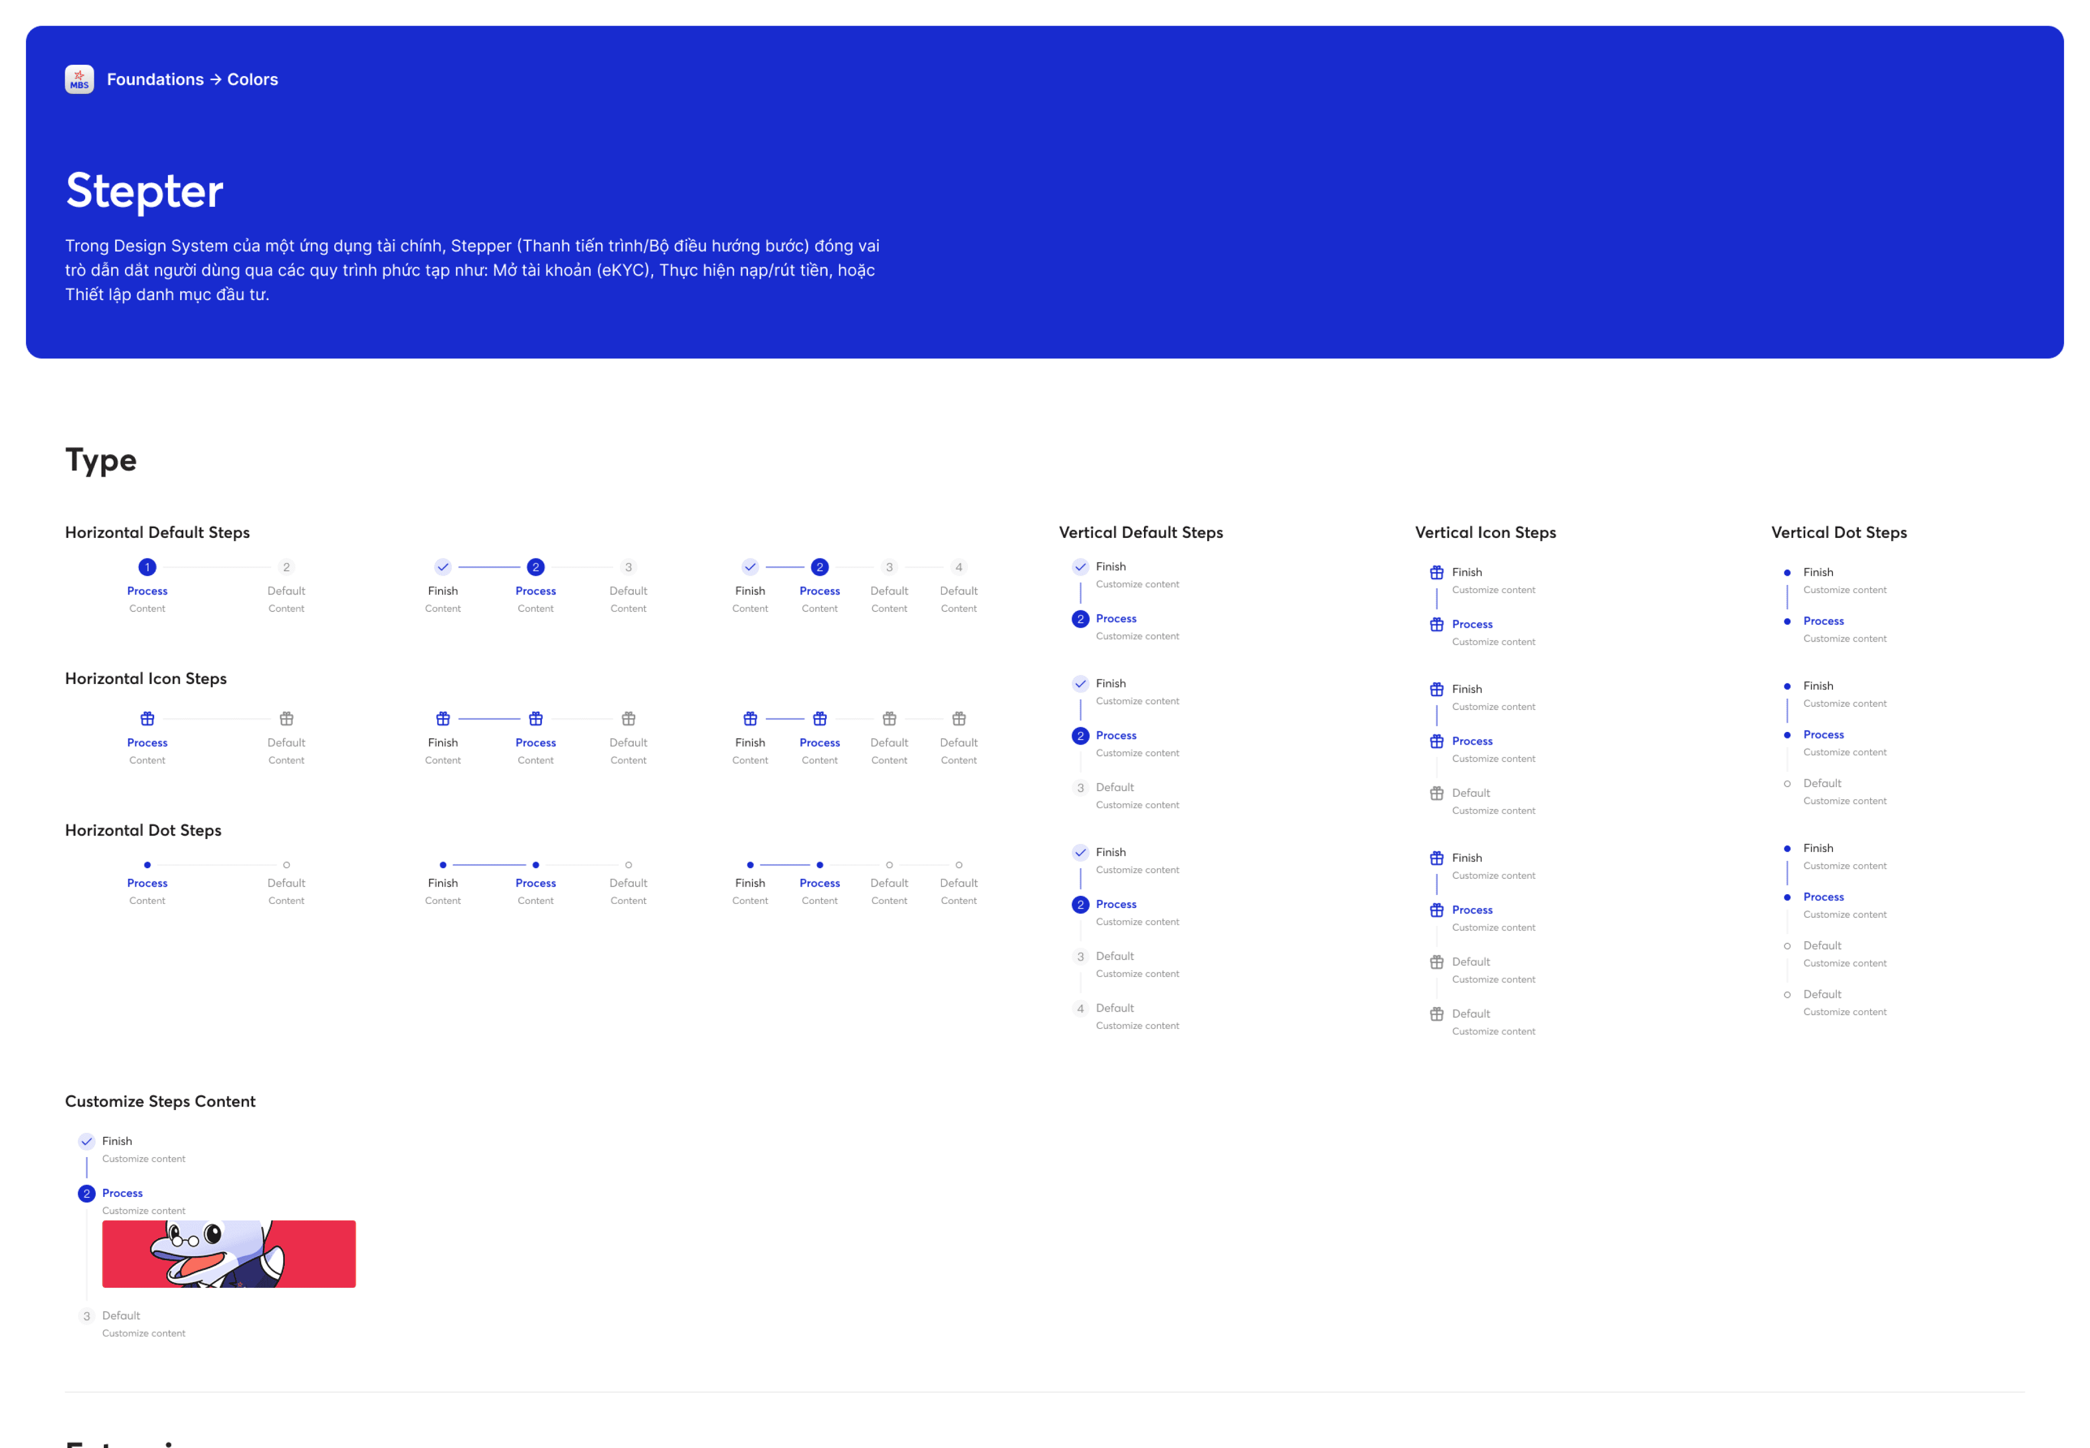Open the Foundations → Colors breadcrumb
The width and height of the screenshot is (2090, 1448).
tap(192, 79)
